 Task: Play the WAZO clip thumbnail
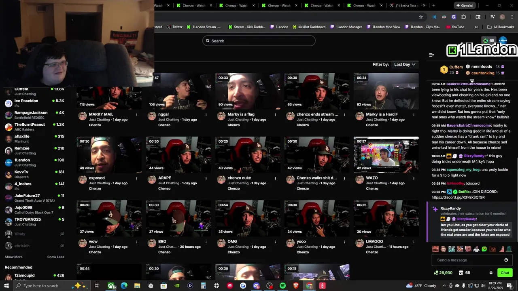click(386, 155)
